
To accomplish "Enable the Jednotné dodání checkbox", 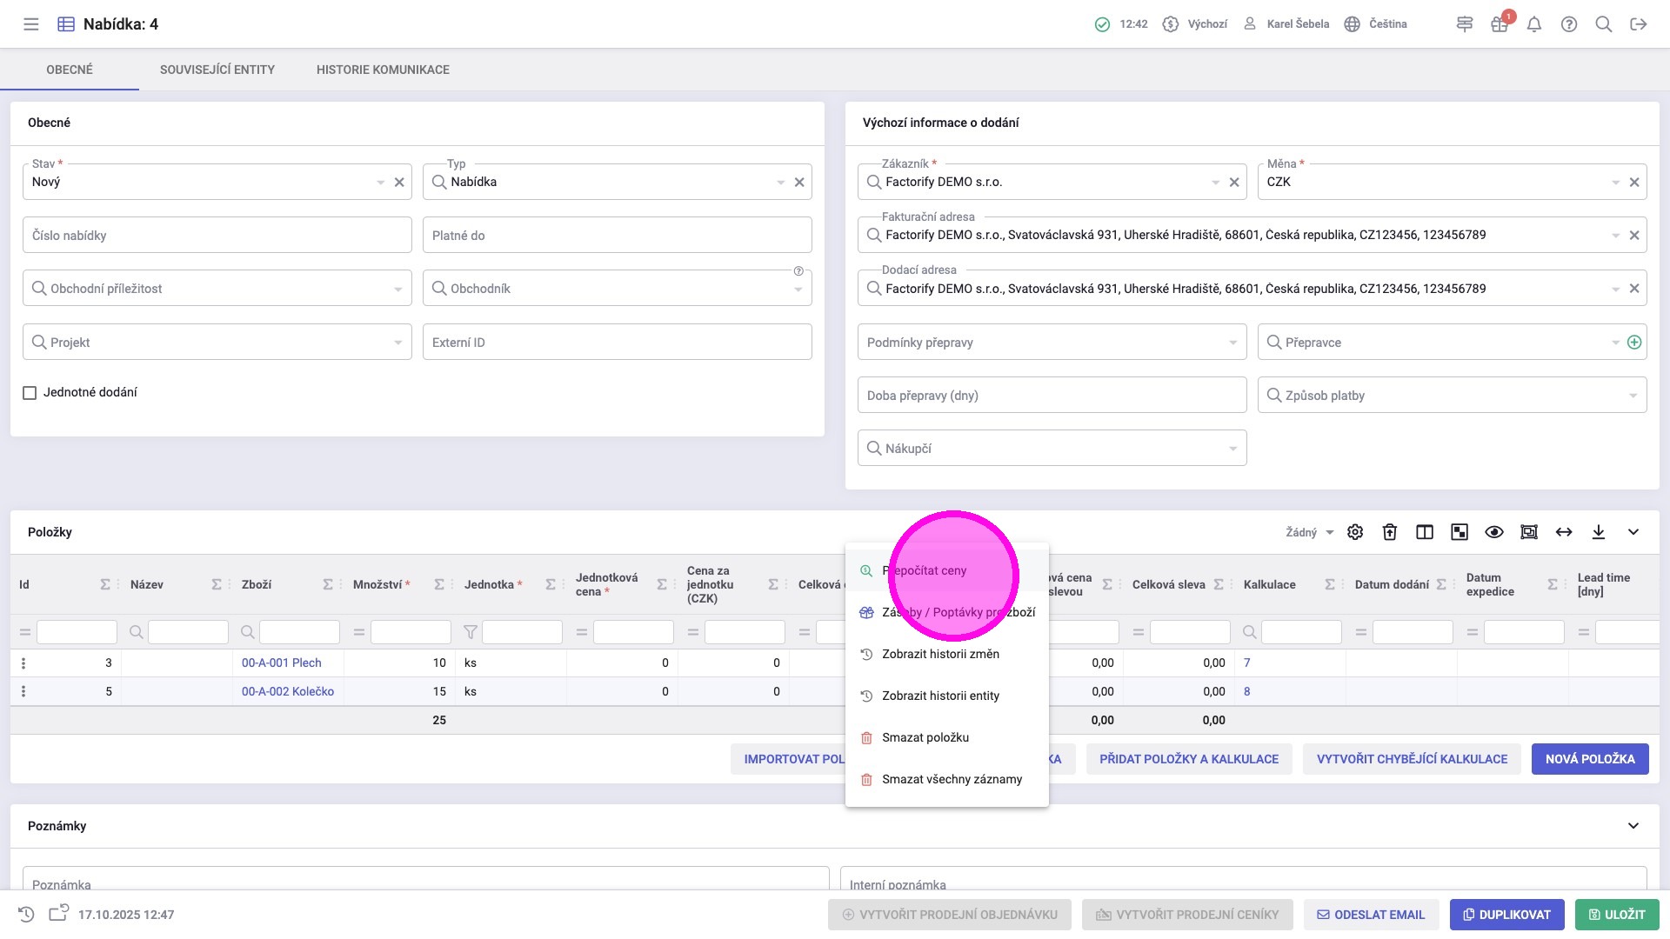I will 30,393.
